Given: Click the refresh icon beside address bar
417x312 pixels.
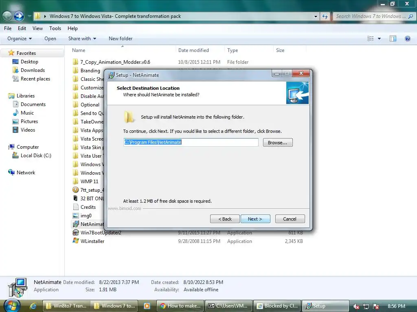Looking at the screenshot, I should pos(325,16).
